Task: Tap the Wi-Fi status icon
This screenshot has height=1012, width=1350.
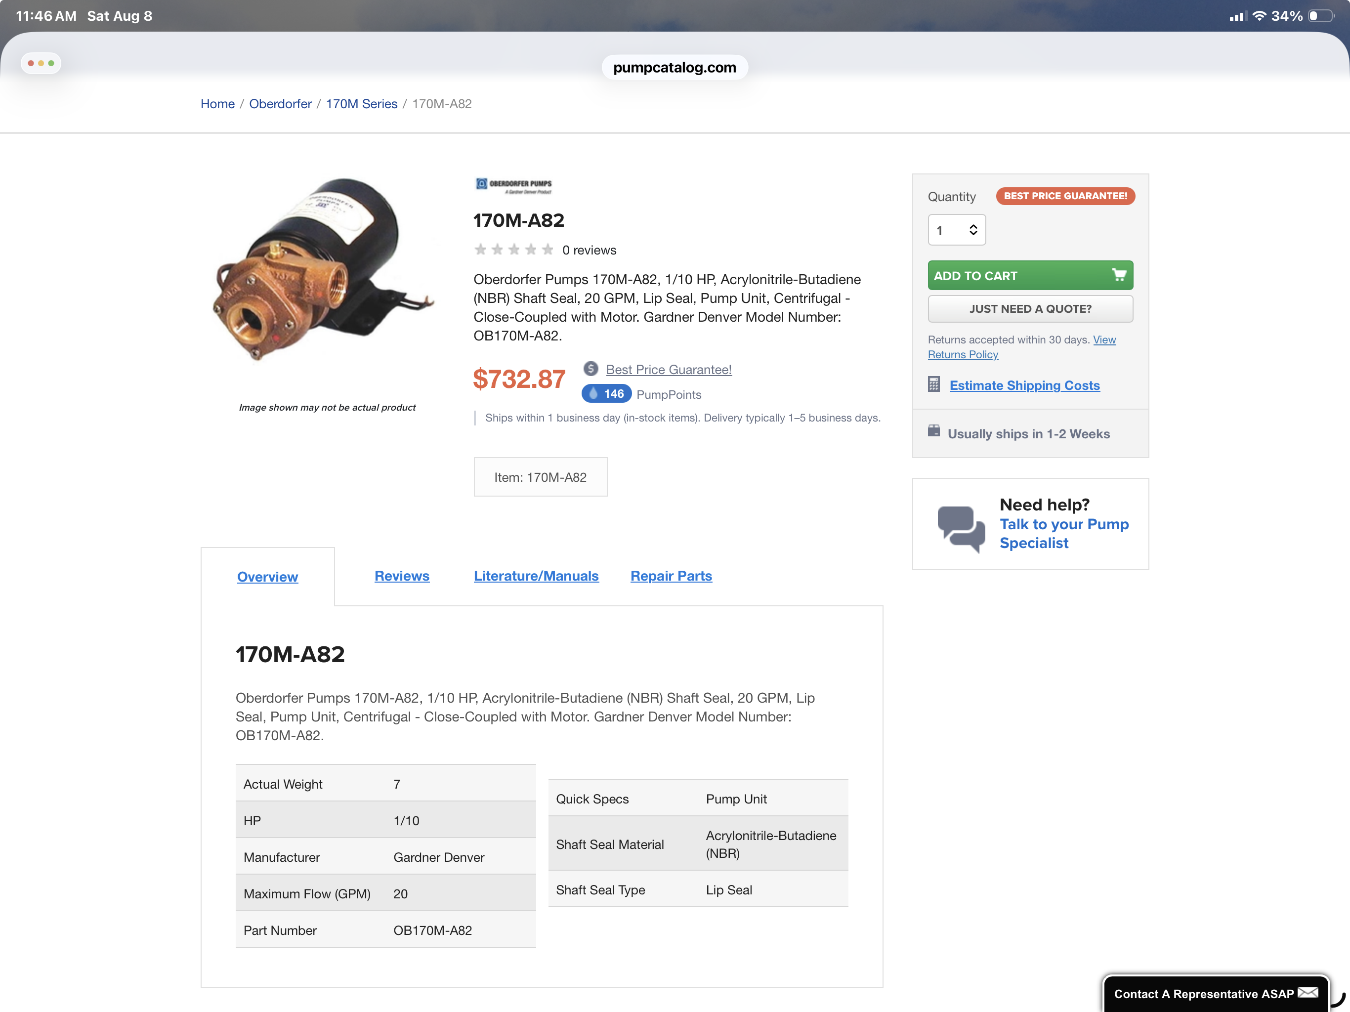Action: (x=1259, y=16)
